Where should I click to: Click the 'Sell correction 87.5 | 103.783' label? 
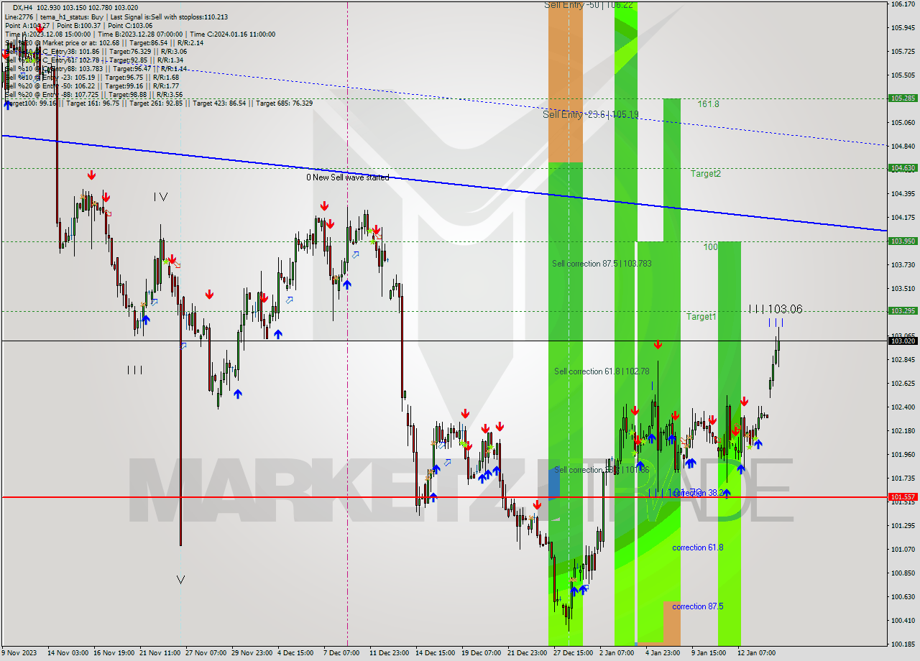602,264
